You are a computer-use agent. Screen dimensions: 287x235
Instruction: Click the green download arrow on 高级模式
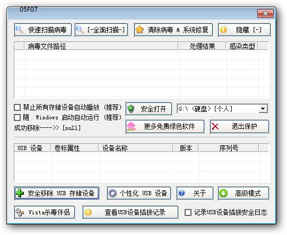pos(223,193)
